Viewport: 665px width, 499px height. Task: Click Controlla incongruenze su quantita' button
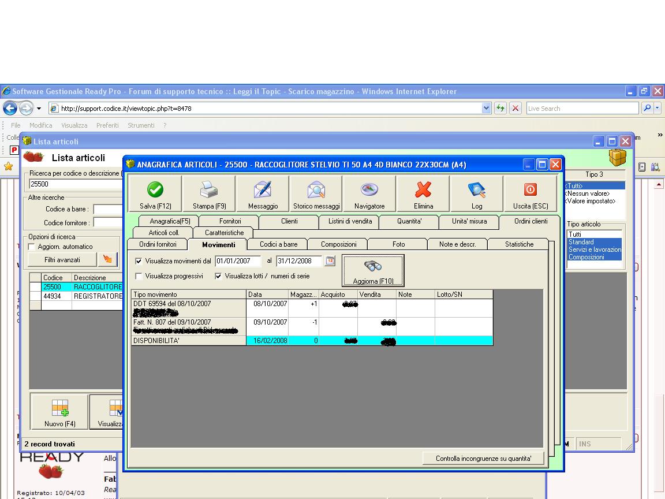tap(484, 458)
